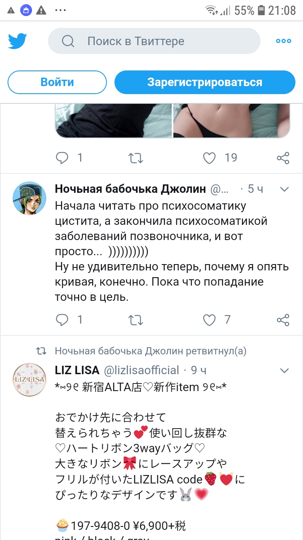Open the @lizlisaofficial handle link
Screen dimensions: 303x540
141,370
